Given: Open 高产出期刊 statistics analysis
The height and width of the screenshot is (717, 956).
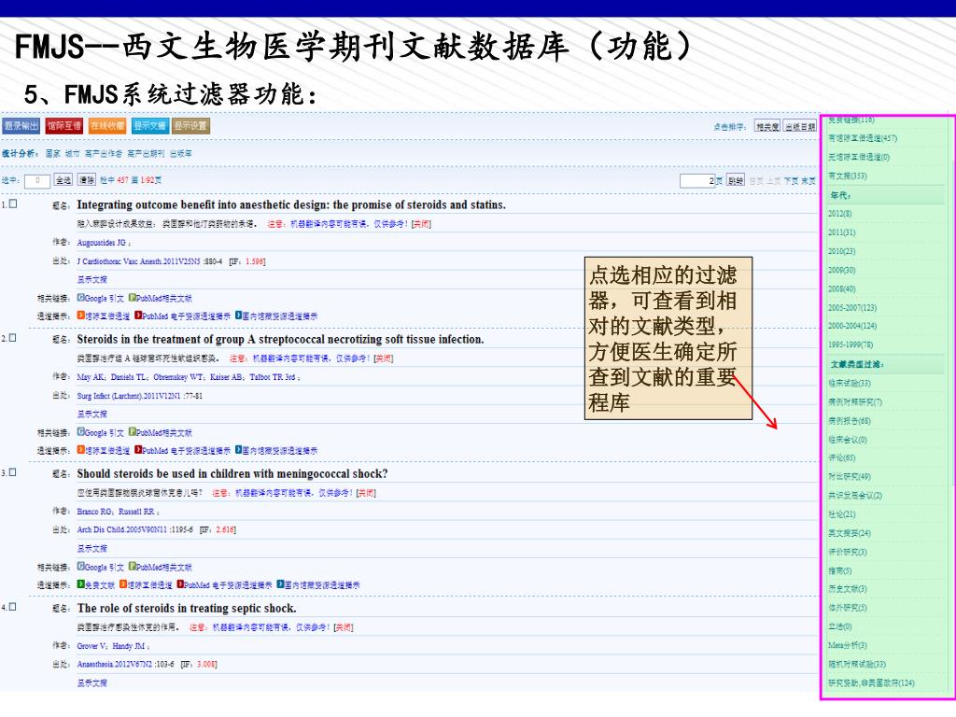Looking at the screenshot, I should click(x=146, y=154).
